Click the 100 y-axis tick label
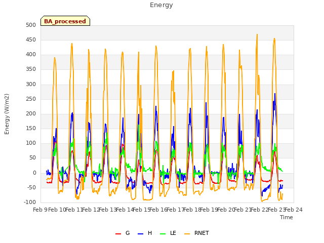Screen dimensions: 324x243 point(31,143)
